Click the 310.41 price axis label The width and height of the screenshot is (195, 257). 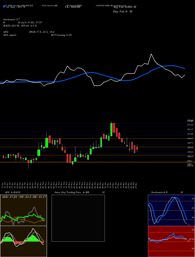click(190, 152)
